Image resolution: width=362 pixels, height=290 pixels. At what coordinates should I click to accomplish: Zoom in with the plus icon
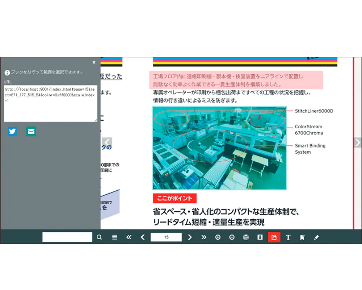click(218, 237)
